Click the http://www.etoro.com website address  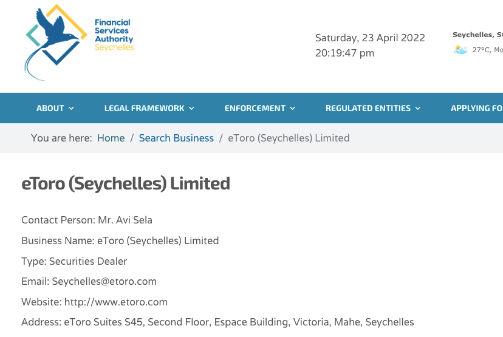[x=116, y=302]
